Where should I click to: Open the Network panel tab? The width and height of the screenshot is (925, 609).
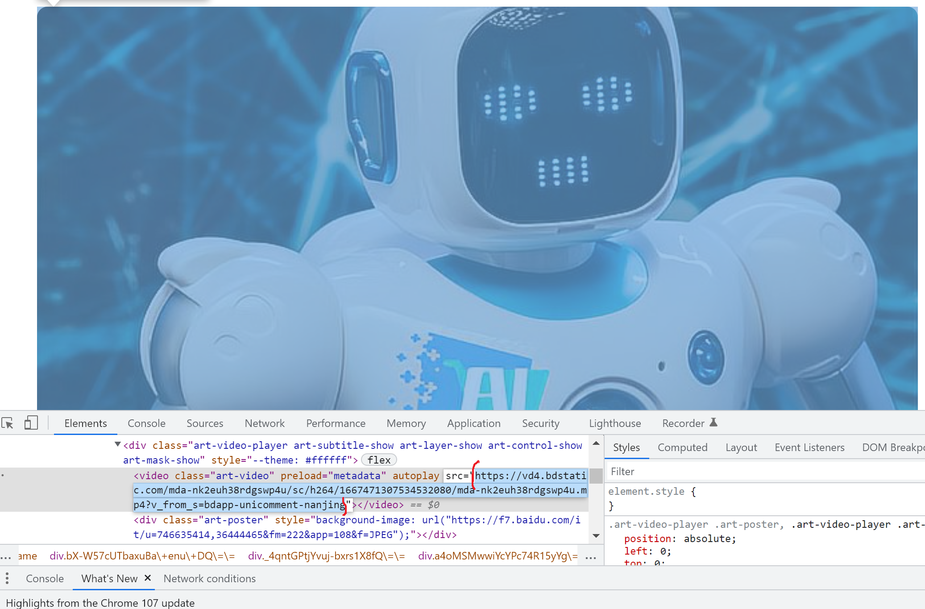[x=265, y=423]
